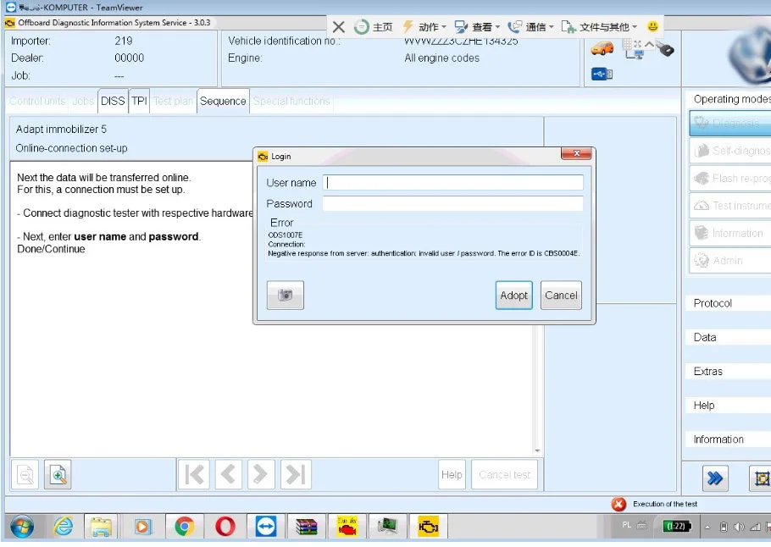Show hidden tray icons arrow

pos(707,528)
